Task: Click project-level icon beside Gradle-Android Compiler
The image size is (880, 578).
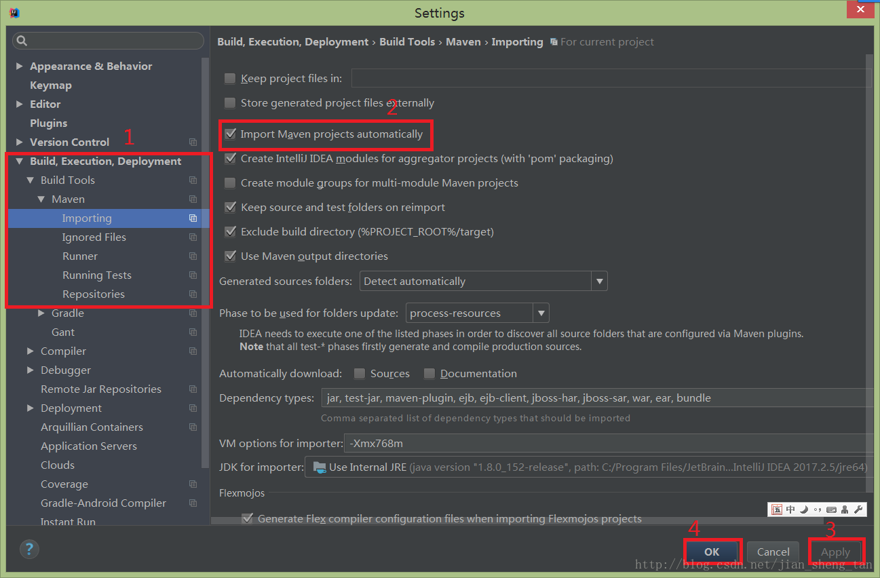Action: pos(193,503)
